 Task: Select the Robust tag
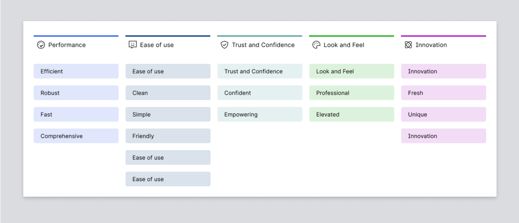pos(76,93)
